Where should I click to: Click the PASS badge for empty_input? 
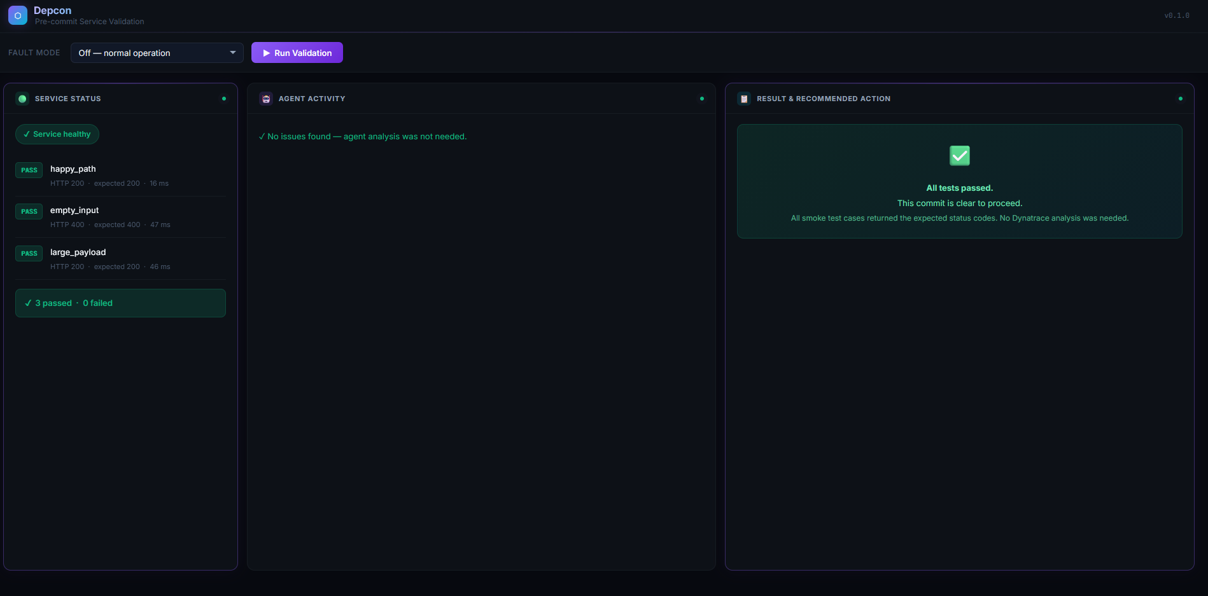29,211
